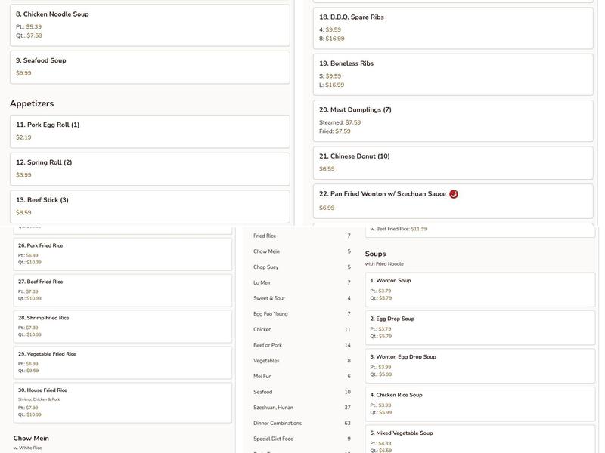The width and height of the screenshot is (605, 453).
Task: Choose the House Fried Rice item
Action: coord(123,402)
